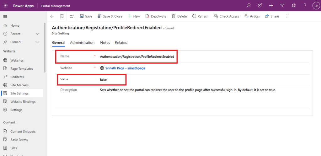Open settings gear icon in top bar
This screenshot has width=321, height=156.
pos(293,6)
